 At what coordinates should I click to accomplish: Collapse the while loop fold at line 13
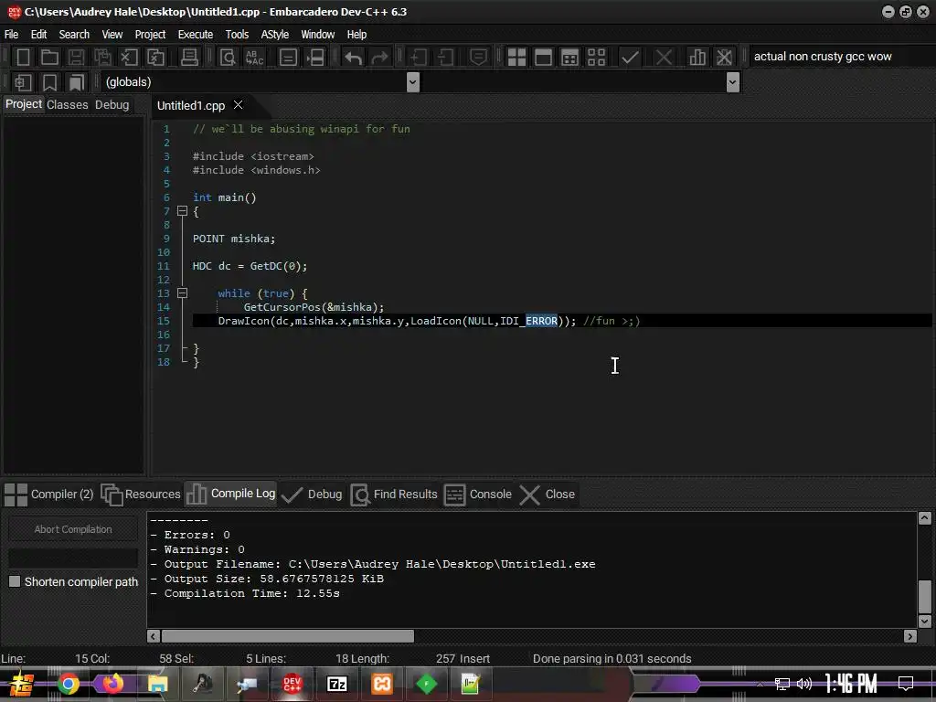(182, 293)
